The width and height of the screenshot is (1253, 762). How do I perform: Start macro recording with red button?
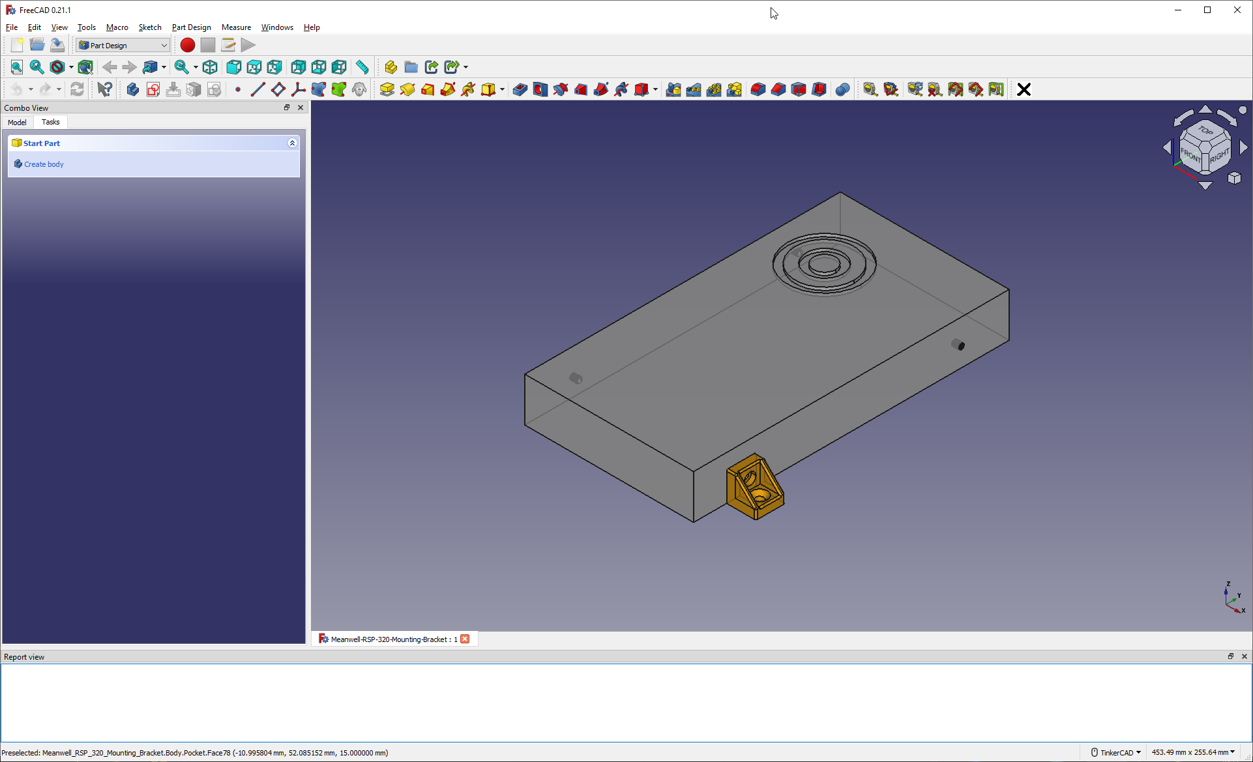[x=187, y=45]
